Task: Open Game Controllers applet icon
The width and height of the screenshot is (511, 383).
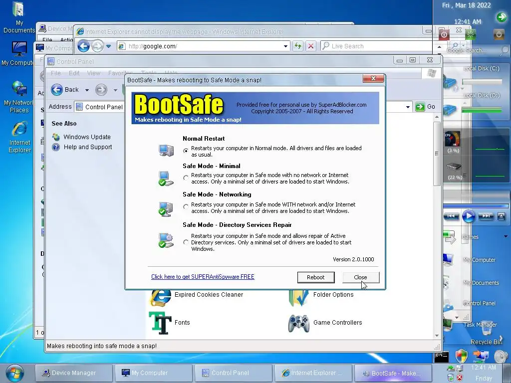Action: (298, 323)
